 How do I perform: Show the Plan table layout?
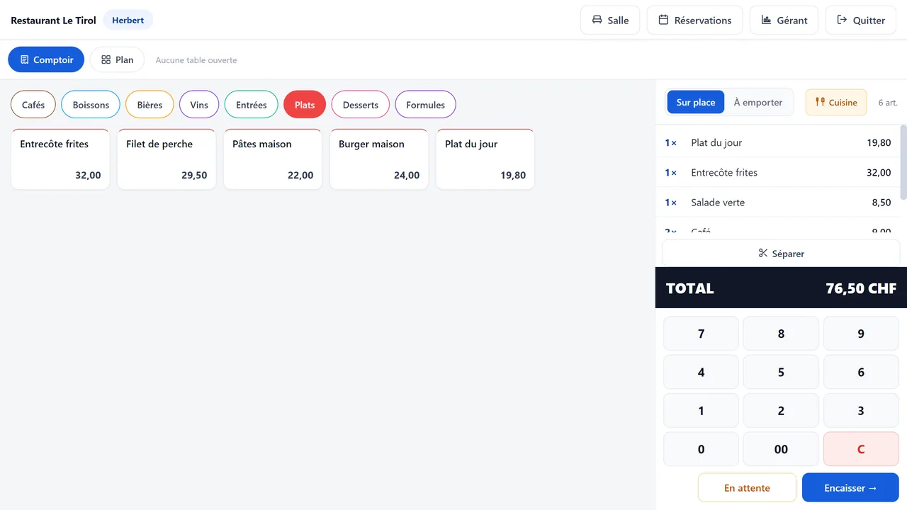pyautogui.click(x=117, y=59)
